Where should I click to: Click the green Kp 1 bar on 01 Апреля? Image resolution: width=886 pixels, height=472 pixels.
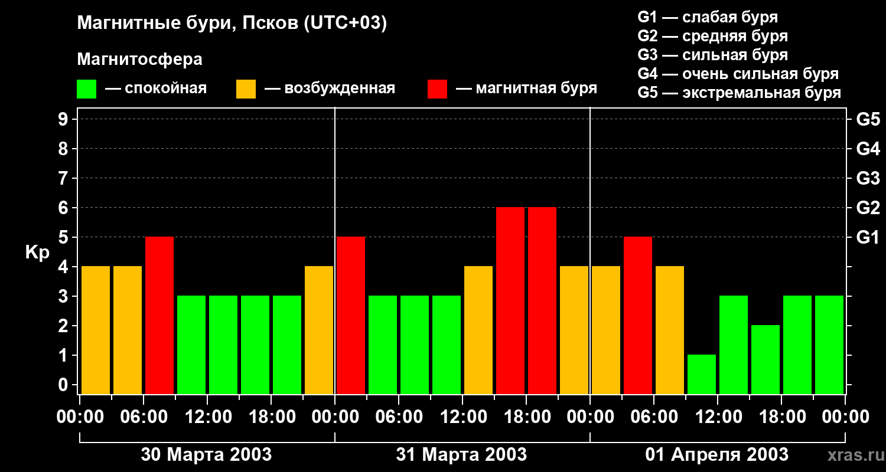coord(702,375)
